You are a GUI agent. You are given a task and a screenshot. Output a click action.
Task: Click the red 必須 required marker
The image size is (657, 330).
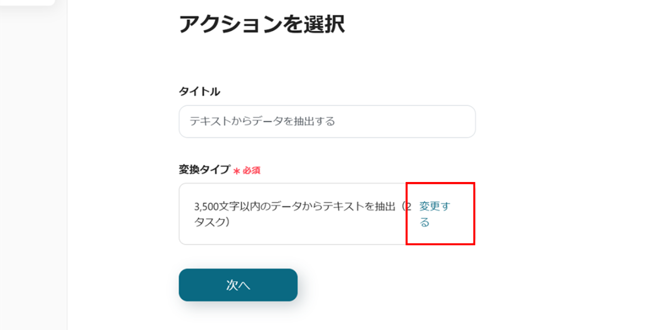[251, 171]
